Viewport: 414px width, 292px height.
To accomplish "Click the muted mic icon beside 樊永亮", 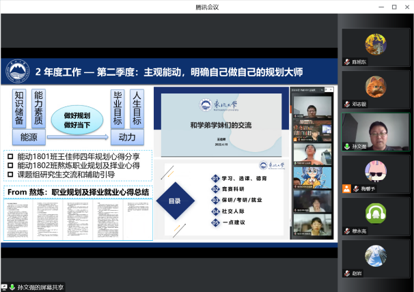I will coord(347,231).
